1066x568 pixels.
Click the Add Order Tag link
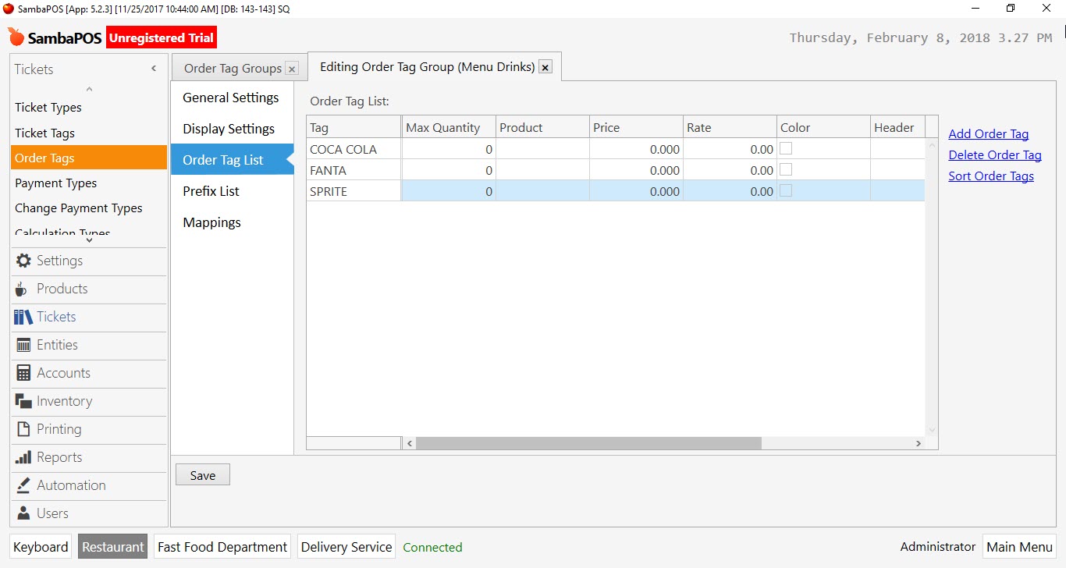coord(988,133)
